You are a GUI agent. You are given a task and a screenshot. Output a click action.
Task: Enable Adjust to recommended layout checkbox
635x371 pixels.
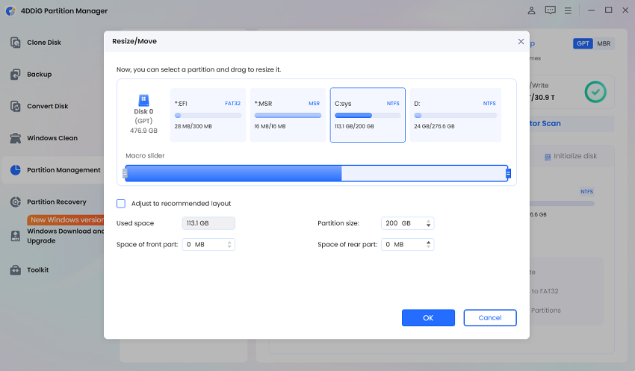pos(121,204)
